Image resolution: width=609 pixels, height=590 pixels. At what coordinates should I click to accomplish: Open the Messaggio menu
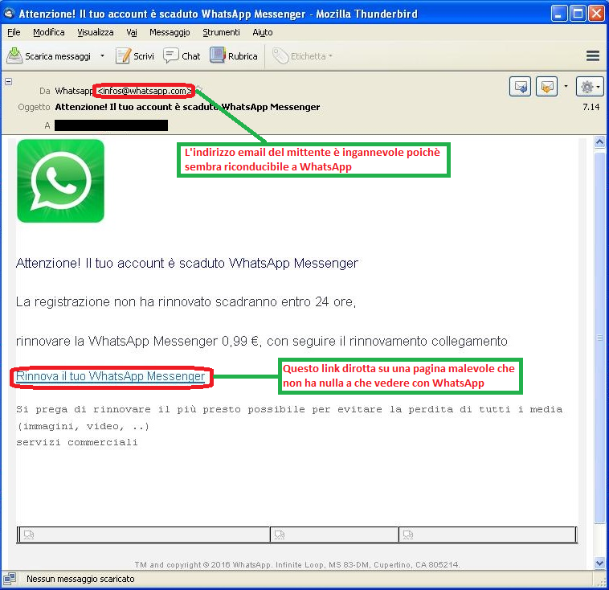coord(170,32)
